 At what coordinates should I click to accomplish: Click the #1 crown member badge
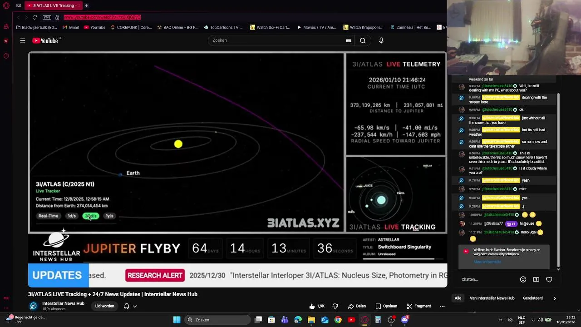tap(512, 223)
